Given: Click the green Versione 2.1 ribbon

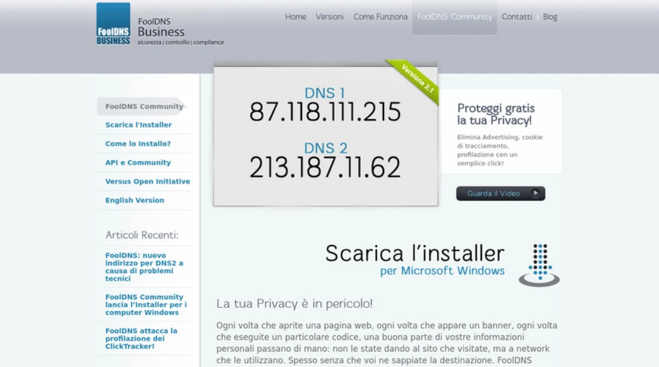Looking at the screenshot, I should click(x=414, y=81).
